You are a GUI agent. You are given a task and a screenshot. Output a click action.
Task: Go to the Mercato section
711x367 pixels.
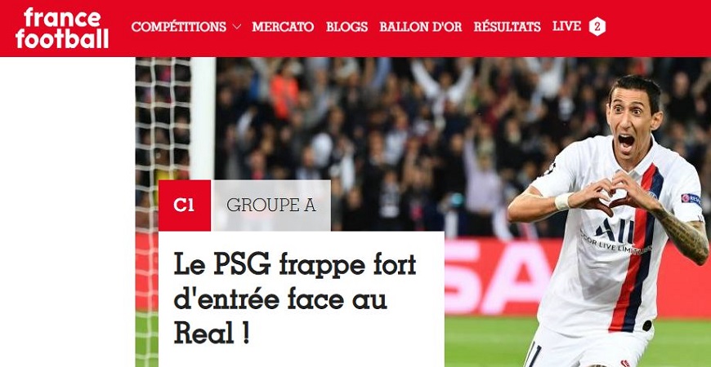[x=283, y=27]
